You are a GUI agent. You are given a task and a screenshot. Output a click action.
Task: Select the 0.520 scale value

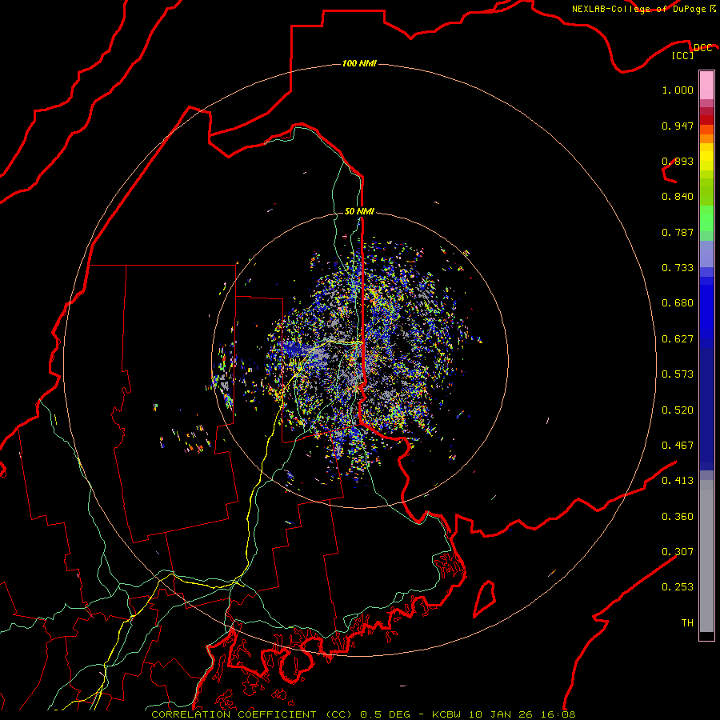(x=678, y=410)
